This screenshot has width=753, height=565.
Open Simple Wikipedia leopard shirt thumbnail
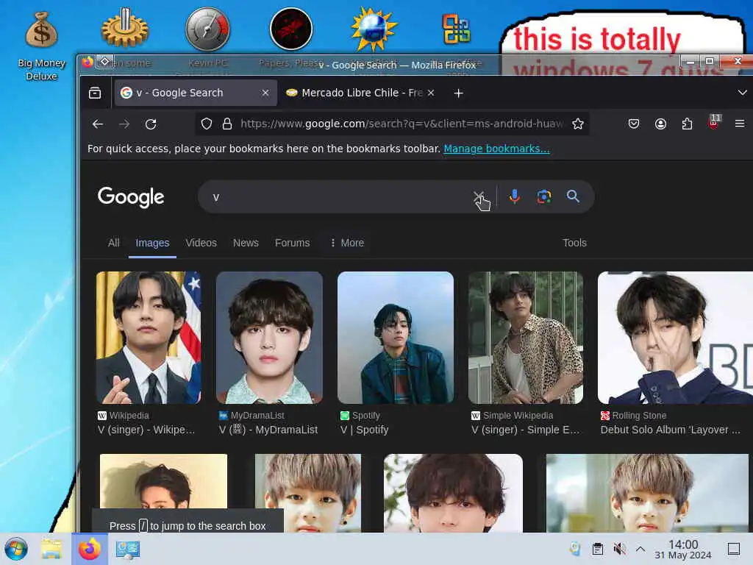click(526, 338)
